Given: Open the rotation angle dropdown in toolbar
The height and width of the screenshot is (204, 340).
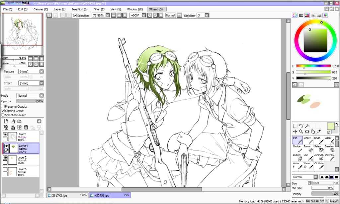Looking at the screenshot, I should click(144, 15).
